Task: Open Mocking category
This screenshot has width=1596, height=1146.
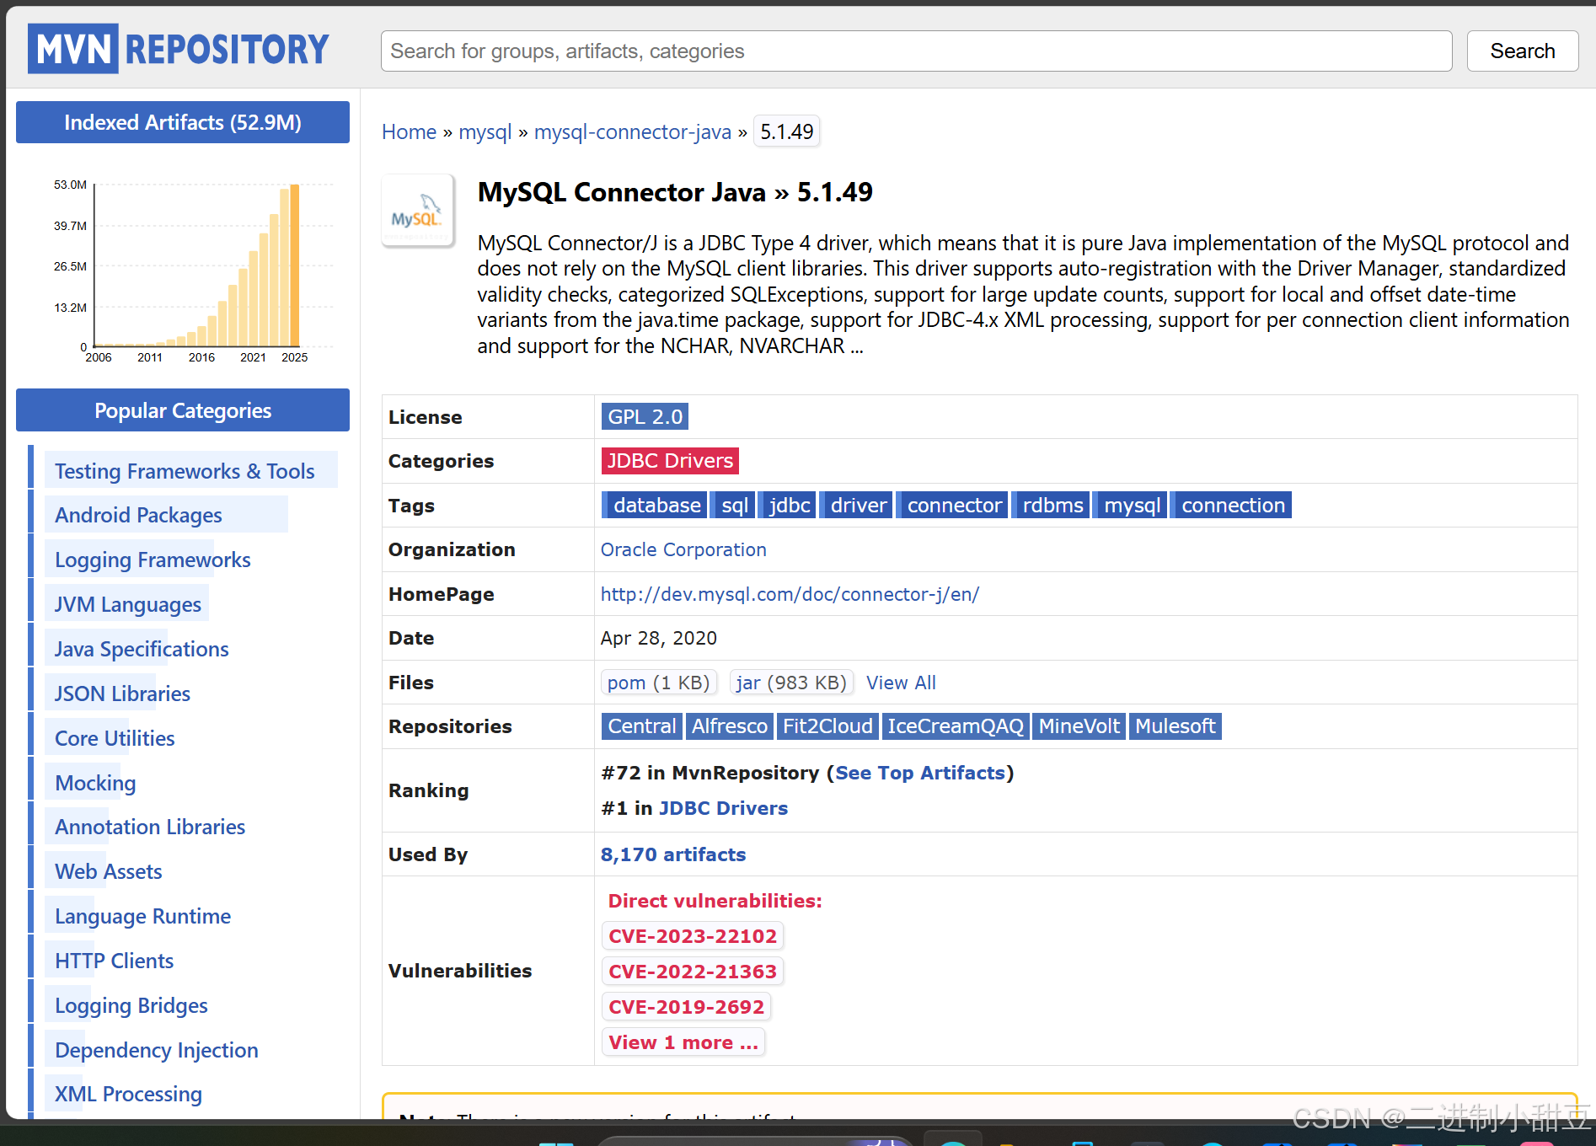Action: pos(95,783)
